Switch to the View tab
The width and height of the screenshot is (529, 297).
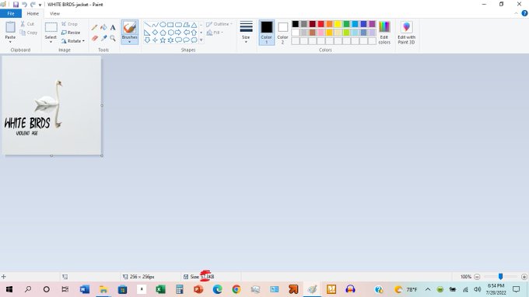(x=54, y=13)
